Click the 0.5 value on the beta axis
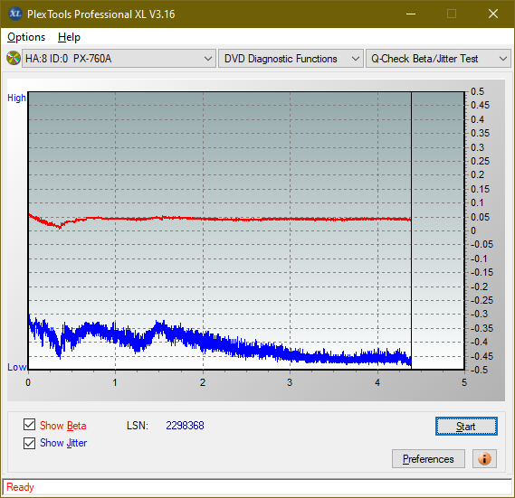The image size is (515, 498). coord(477,91)
